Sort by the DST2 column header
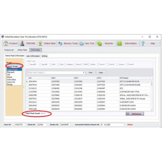 108,78
